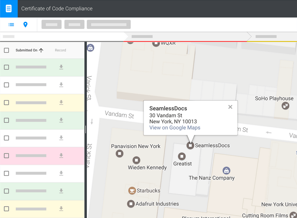Tick the select-all checkbox beside Submitted On
This screenshot has height=218, width=297.
[x=6, y=50]
